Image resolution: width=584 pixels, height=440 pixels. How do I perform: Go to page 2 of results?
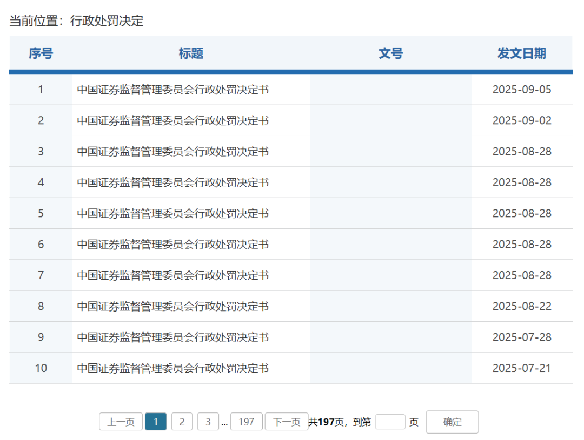coord(182,422)
